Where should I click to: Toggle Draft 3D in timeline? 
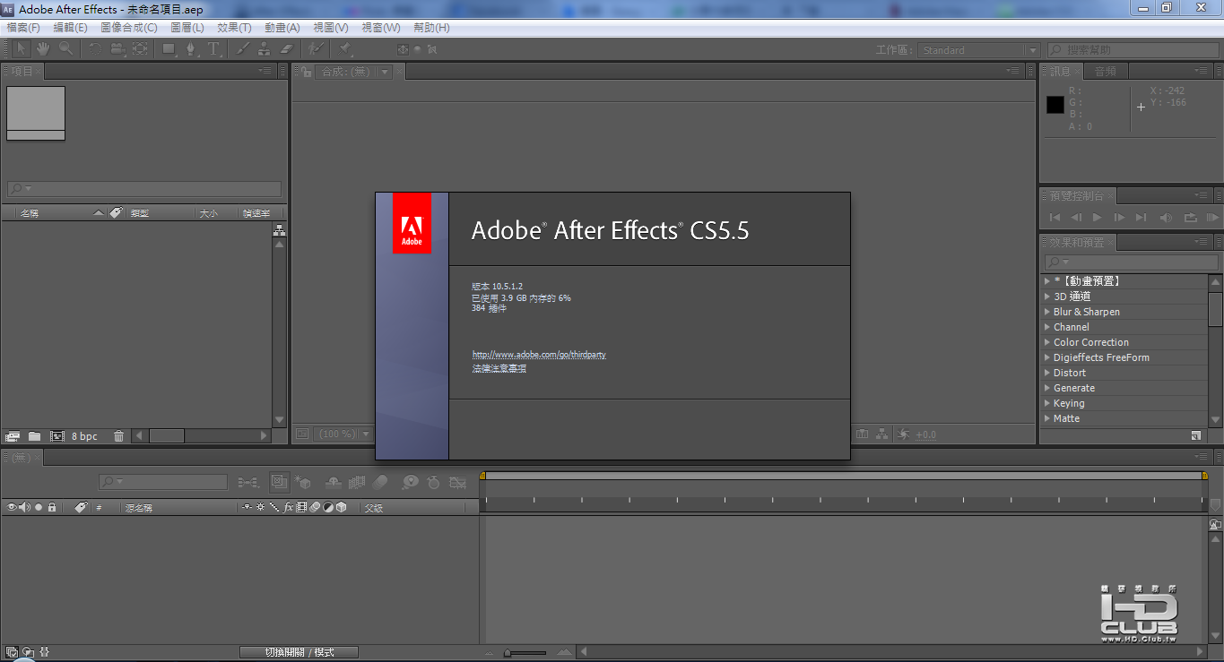pyautogui.click(x=303, y=482)
